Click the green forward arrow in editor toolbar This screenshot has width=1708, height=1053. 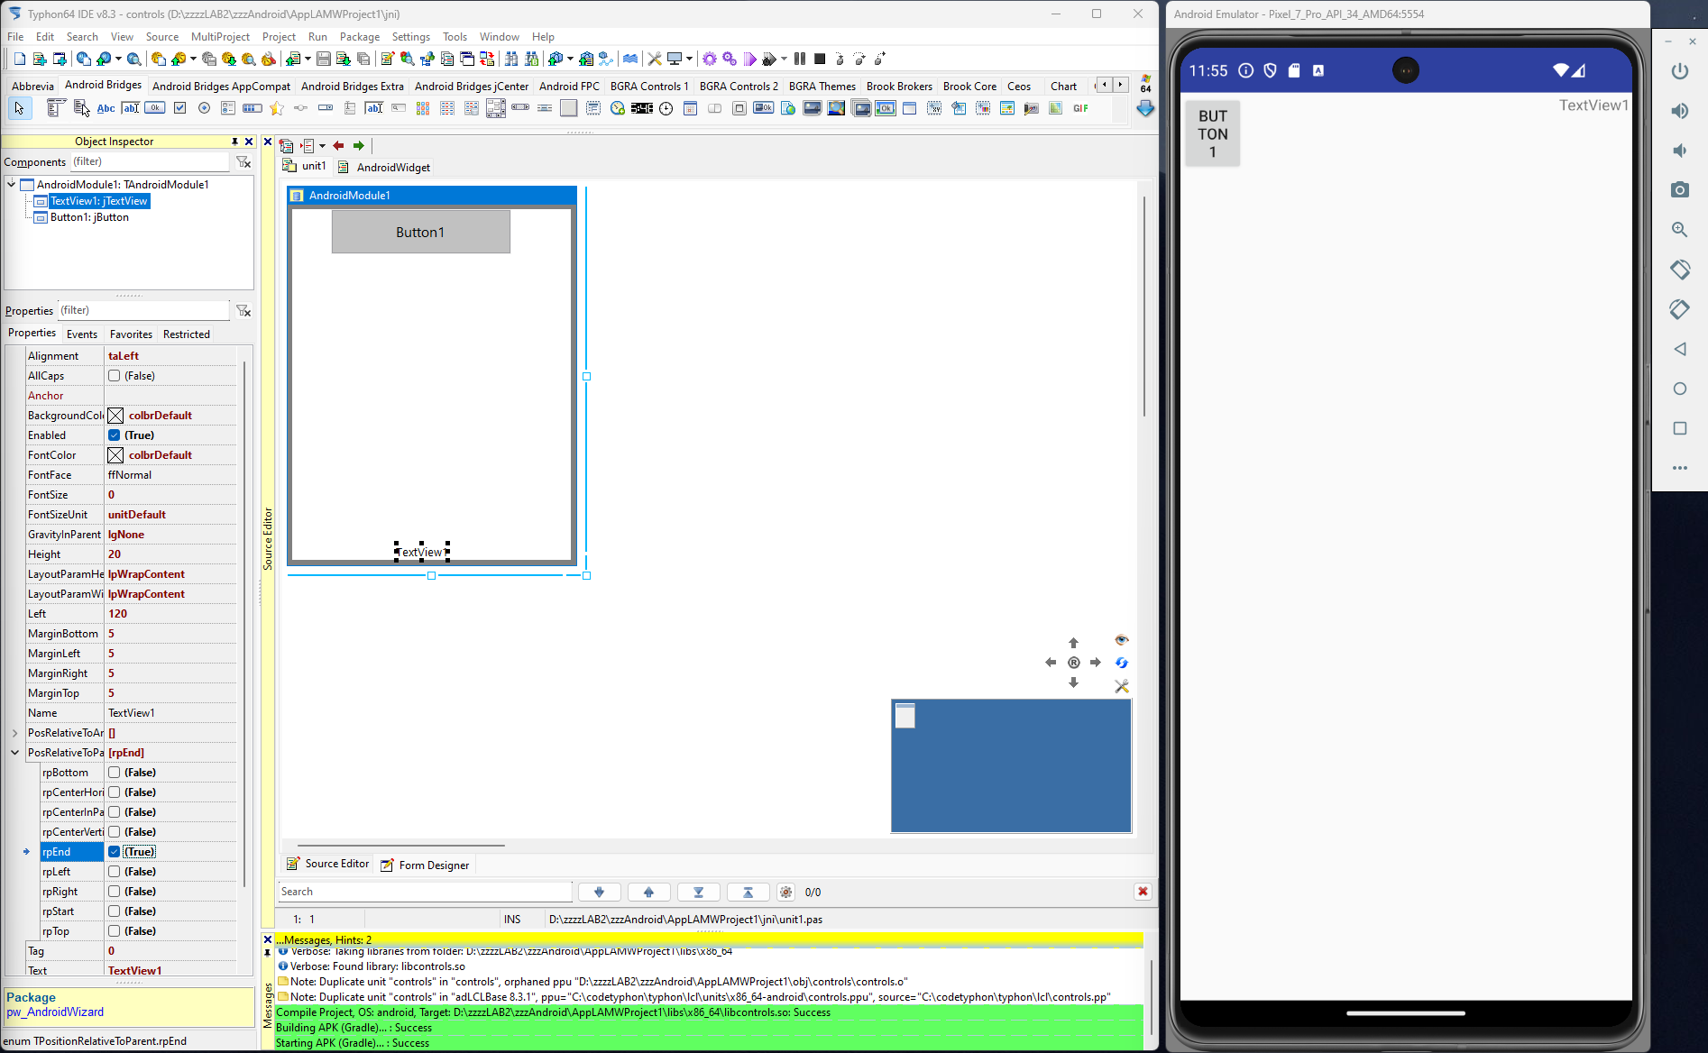tap(359, 146)
